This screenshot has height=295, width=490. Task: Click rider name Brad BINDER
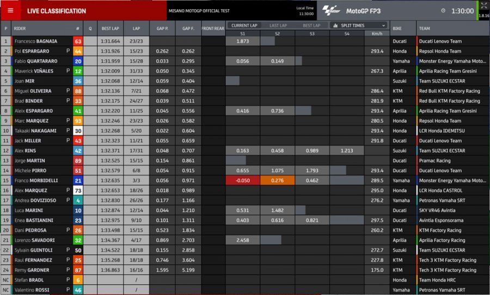28,101
